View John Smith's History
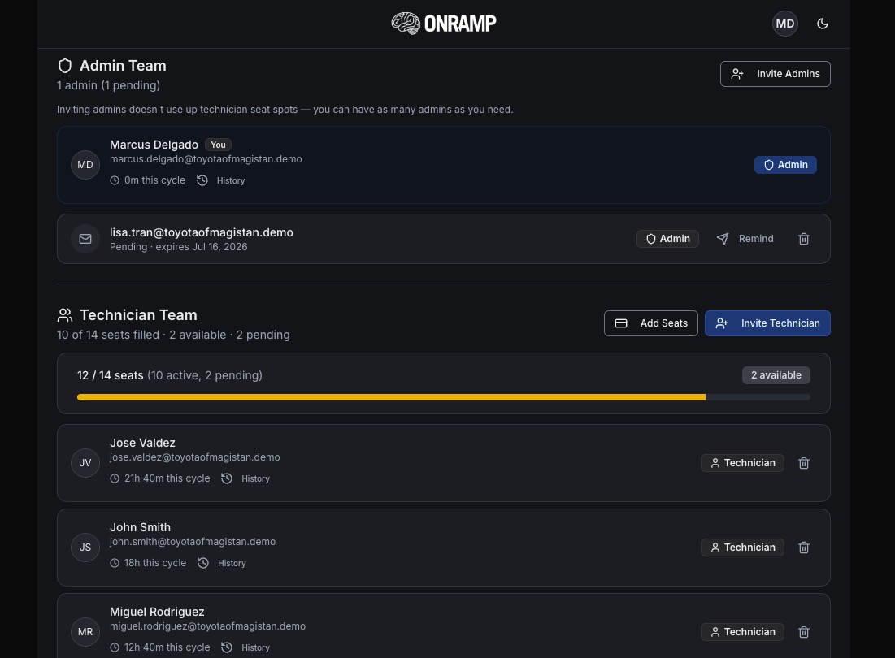 (x=221, y=563)
